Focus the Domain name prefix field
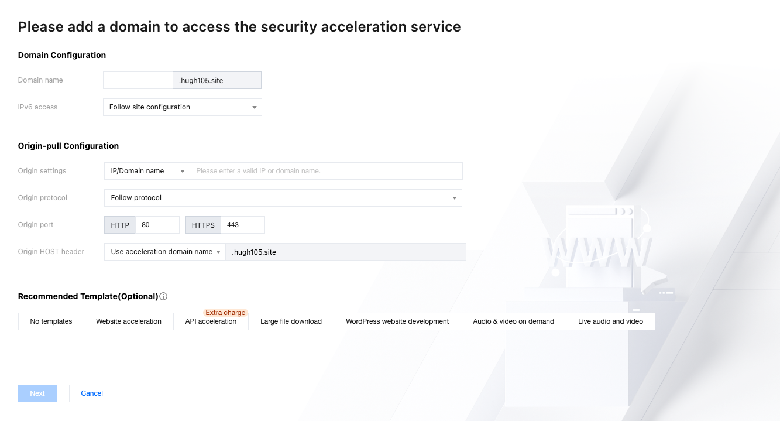Viewport: 780px width, 421px height. 138,80
